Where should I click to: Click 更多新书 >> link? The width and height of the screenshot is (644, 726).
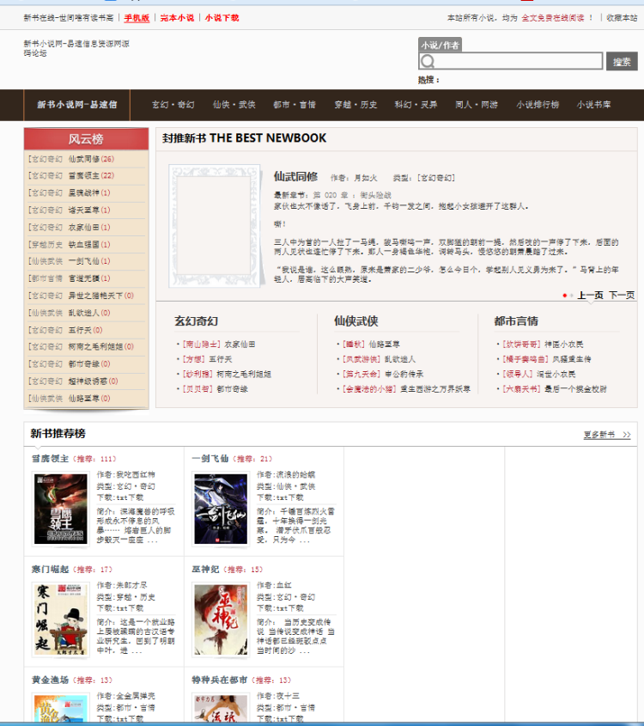click(x=607, y=435)
